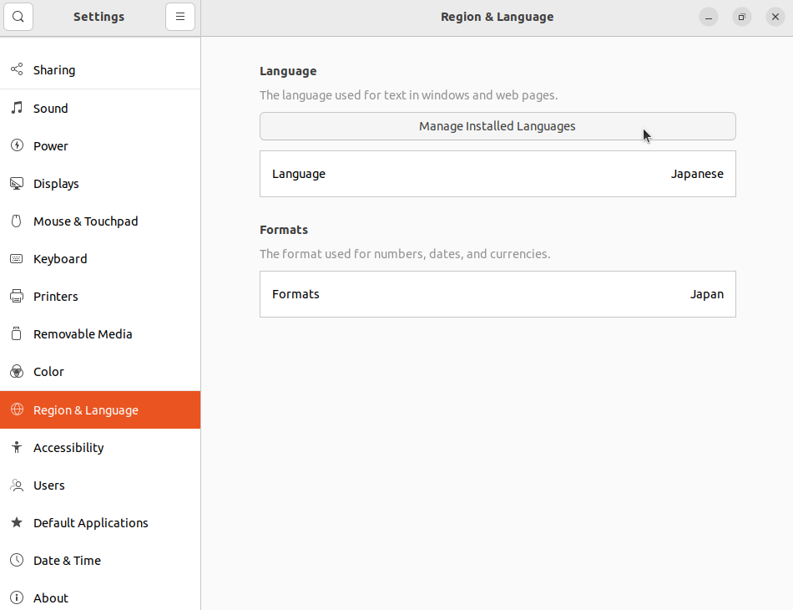Select Removable Media in sidebar
This screenshot has width=793, height=610.
(x=83, y=334)
